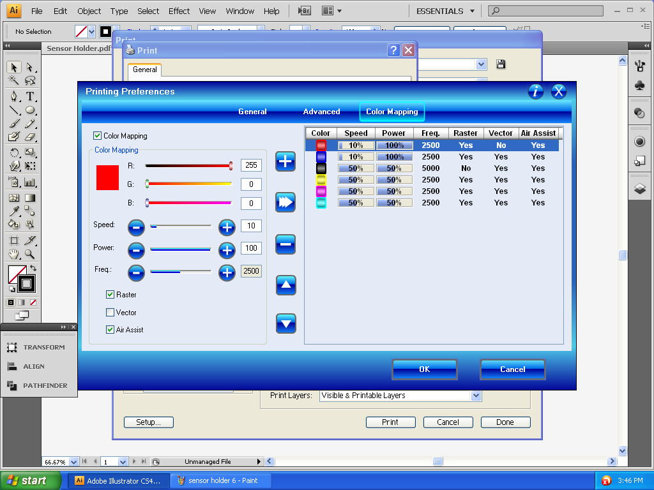Increase Speed with the plus button

(x=227, y=226)
